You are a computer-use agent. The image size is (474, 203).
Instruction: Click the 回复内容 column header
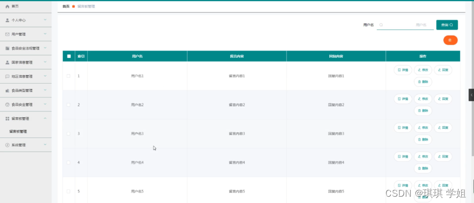click(x=336, y=56)
